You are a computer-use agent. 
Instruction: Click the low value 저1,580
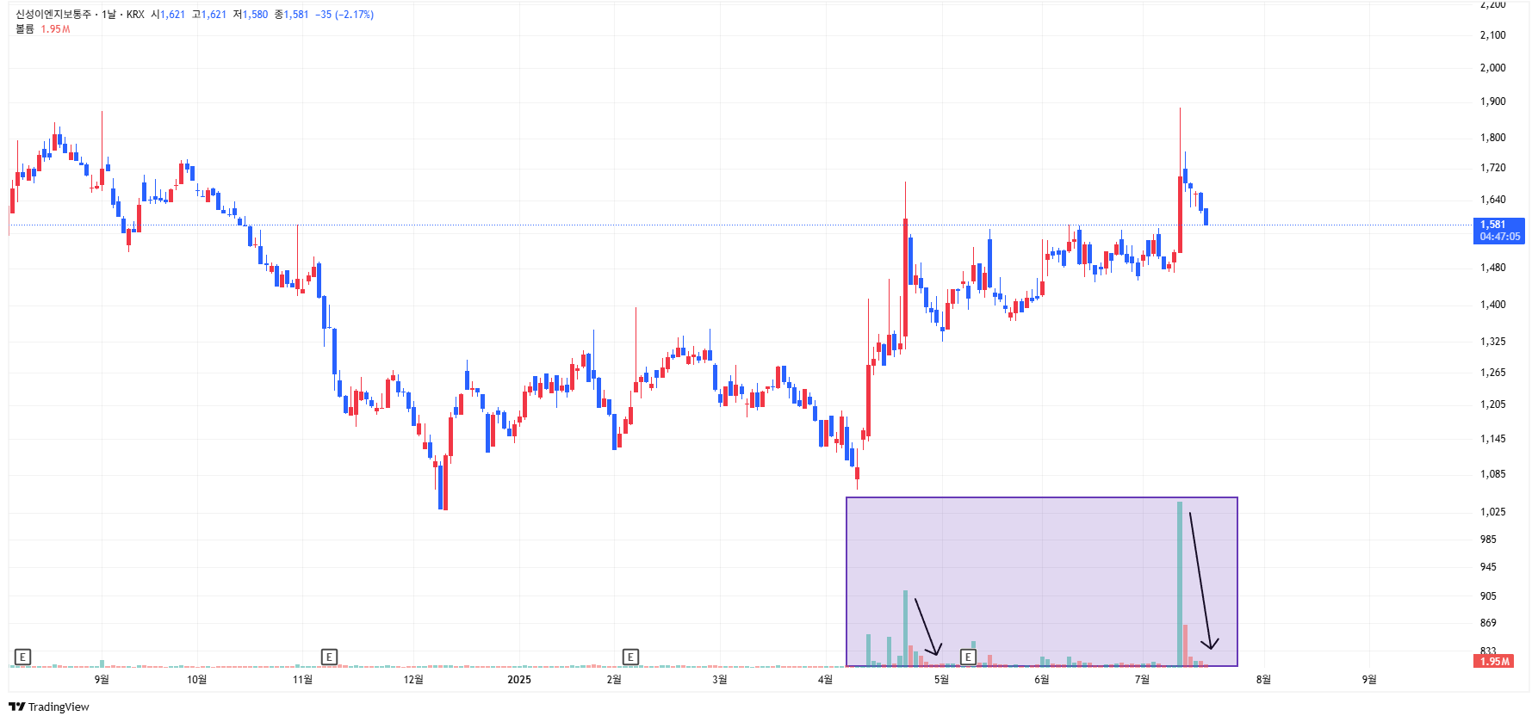pyautogui.click(x=251, y=15)
